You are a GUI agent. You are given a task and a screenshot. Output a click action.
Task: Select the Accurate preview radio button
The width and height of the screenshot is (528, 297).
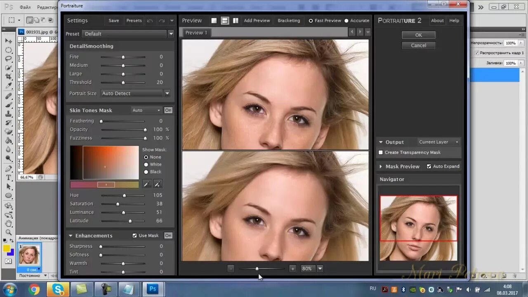[x=346, y=21]
